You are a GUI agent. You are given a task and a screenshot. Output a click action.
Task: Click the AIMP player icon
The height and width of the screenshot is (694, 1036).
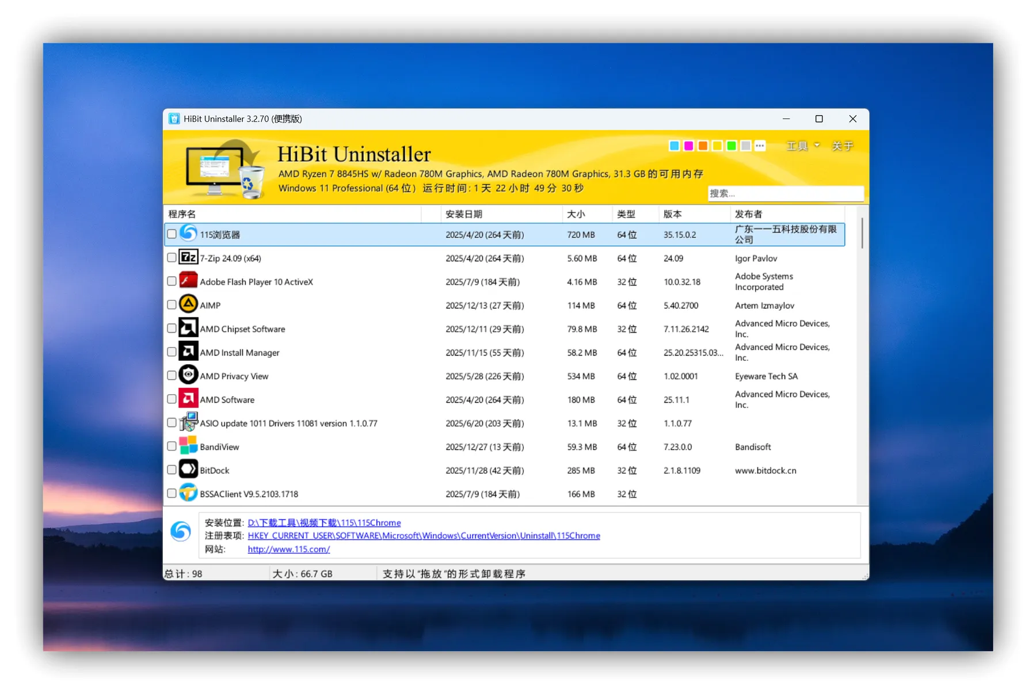pyautogui.click(x=188, y=304)
